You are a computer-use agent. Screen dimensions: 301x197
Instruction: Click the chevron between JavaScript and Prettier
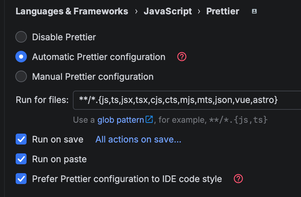pos(199,12)
